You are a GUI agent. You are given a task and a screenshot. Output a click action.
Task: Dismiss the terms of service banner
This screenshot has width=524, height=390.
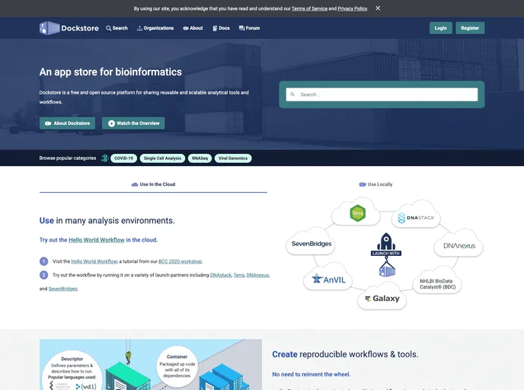378,8
